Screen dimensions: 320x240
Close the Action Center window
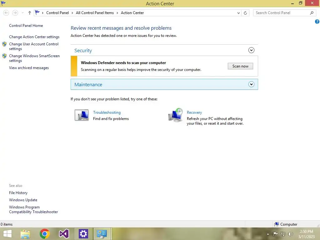312,3
